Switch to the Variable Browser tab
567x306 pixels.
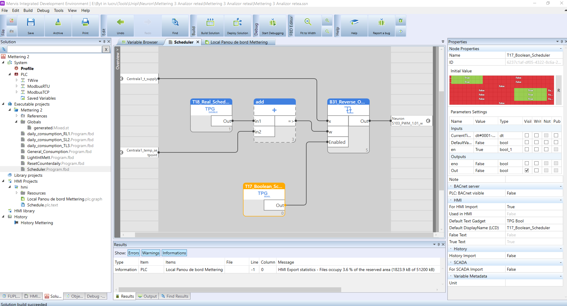pos(139,42)
